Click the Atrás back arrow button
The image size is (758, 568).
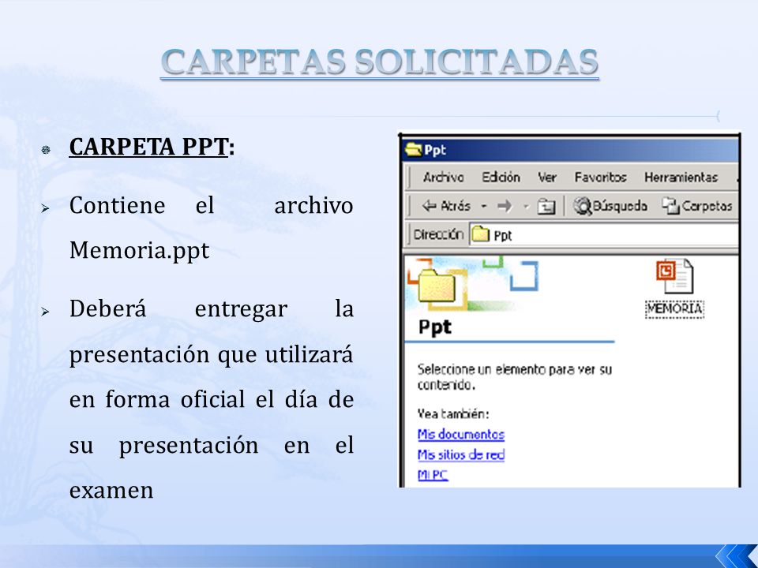(445, 206)
